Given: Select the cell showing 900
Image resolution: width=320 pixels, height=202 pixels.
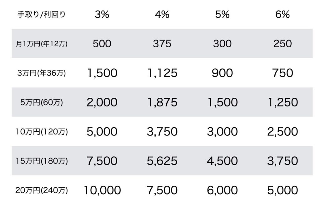Looking at the screenshot, I should click(222, 73).
